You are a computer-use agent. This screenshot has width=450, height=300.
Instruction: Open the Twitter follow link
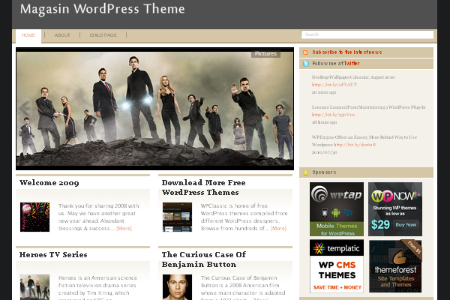click(x=352, y=64)
